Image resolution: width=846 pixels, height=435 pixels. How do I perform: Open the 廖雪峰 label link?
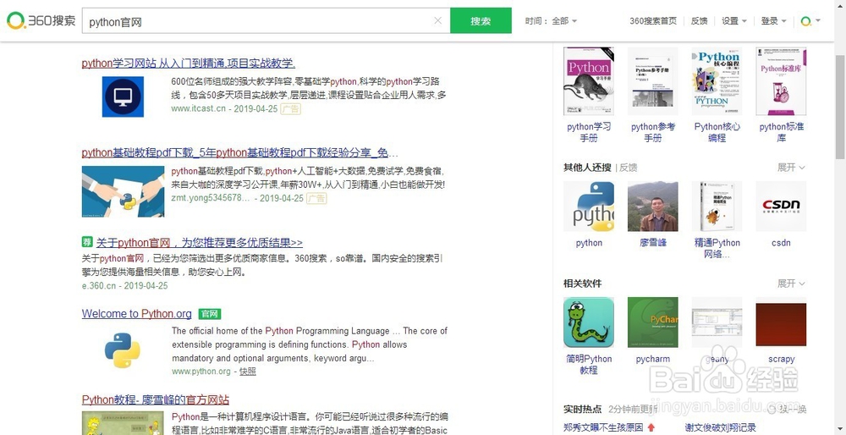click(653, 243)
